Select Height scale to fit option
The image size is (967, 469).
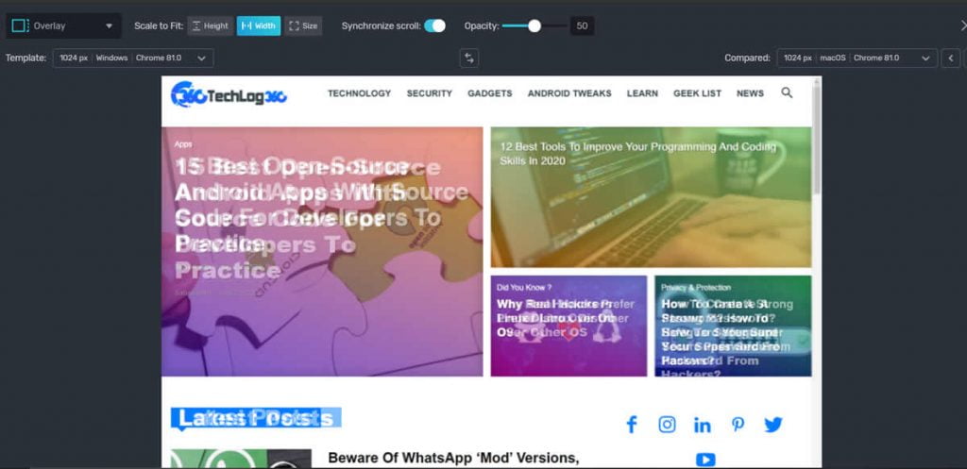click(210, 25)
